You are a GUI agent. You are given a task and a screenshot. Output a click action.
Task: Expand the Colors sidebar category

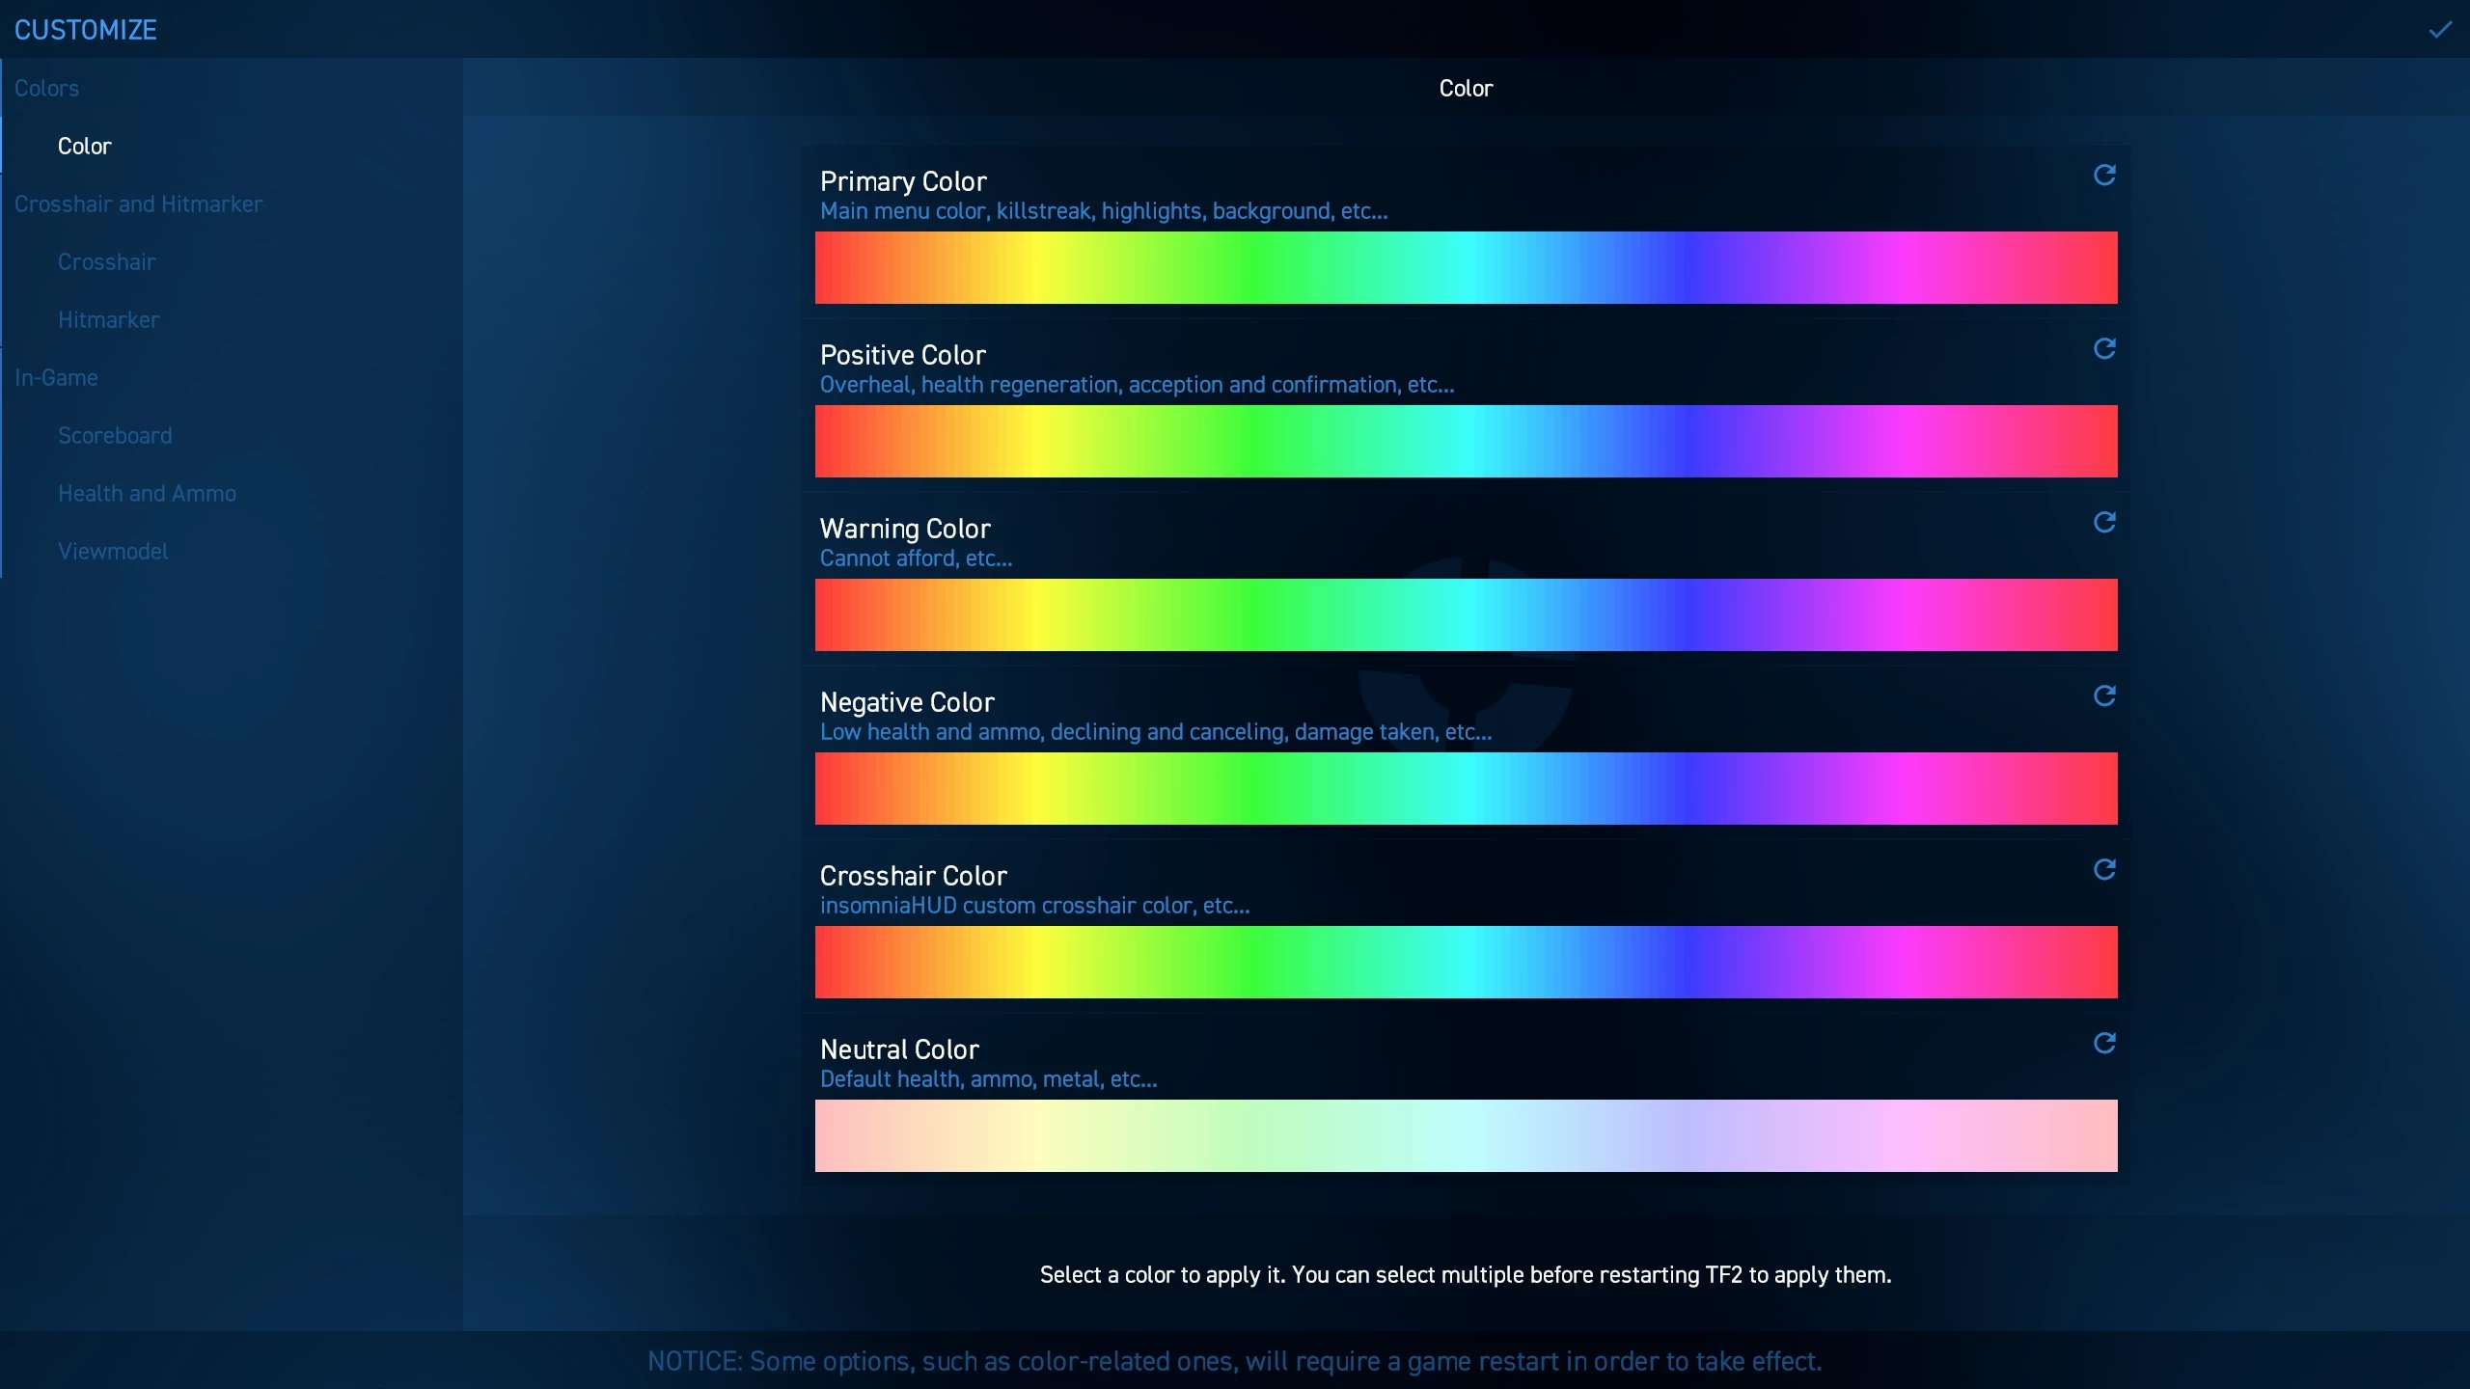[46, 88]
